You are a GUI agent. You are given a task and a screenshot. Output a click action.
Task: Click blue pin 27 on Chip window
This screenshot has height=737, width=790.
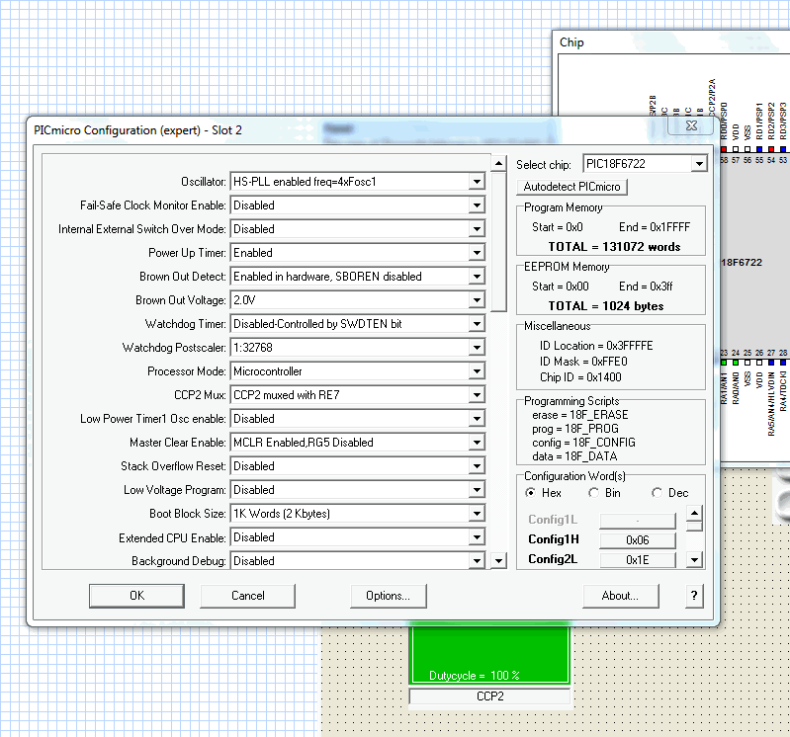click(x=771, y=362)
